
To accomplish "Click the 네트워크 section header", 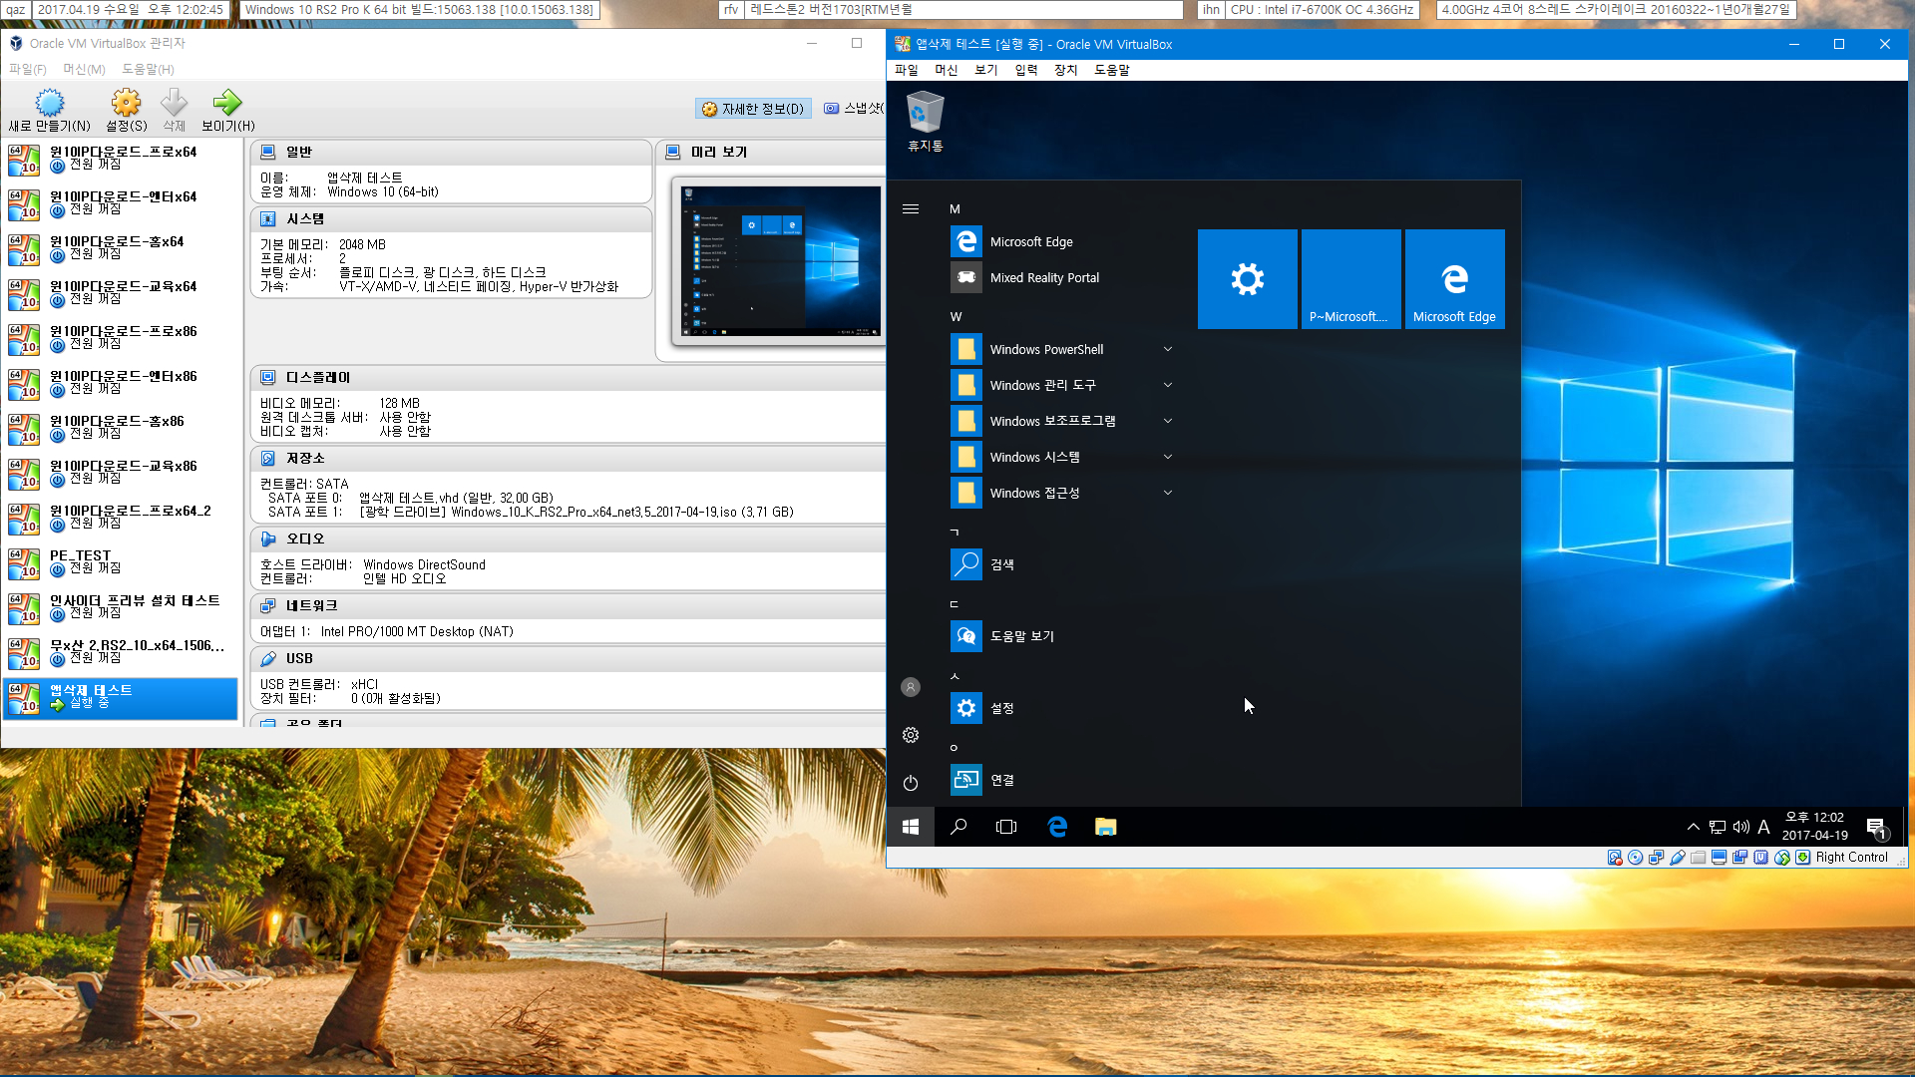I will [x=569, y=605].
